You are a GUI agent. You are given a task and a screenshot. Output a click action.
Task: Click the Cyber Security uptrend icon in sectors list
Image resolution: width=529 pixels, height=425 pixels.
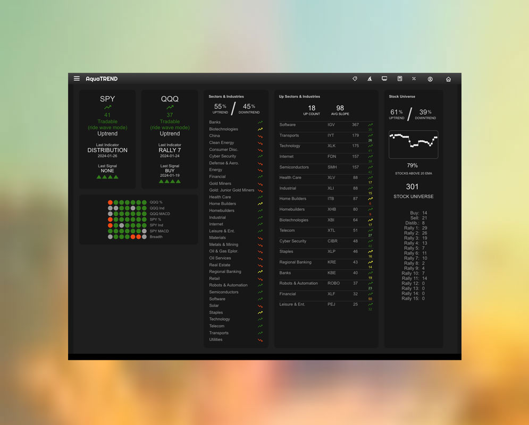pyautogui.click(x=260, y=156)
